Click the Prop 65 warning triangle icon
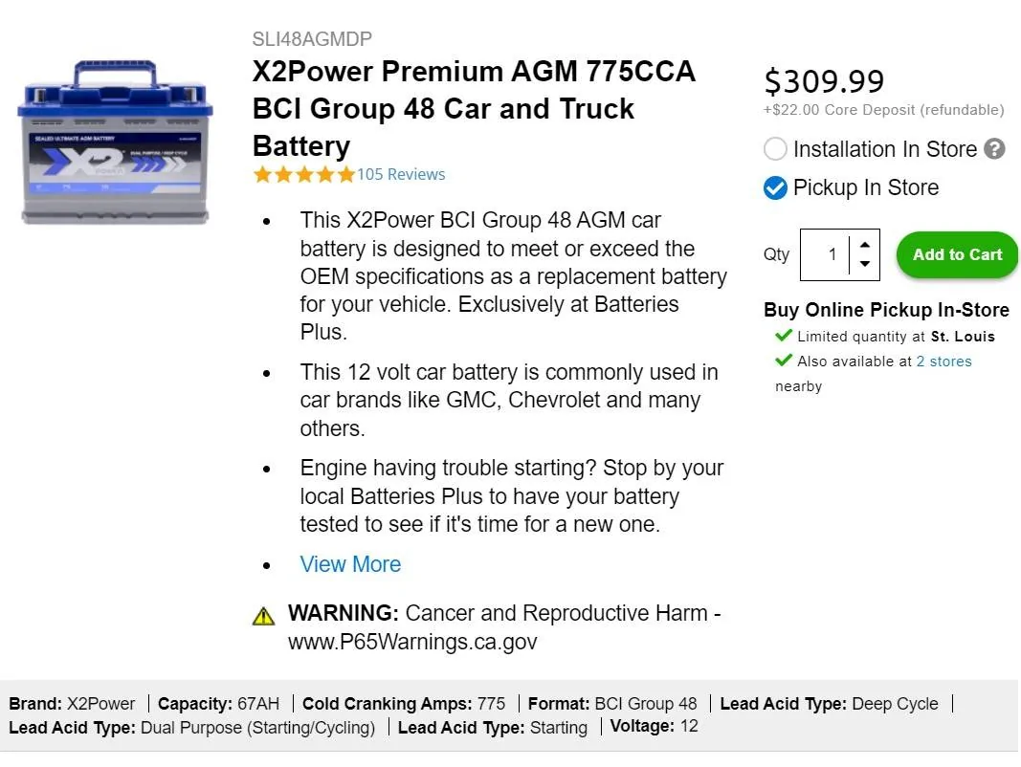The height and width of the screenshot is (767, 1021). (x=263, y=616)
